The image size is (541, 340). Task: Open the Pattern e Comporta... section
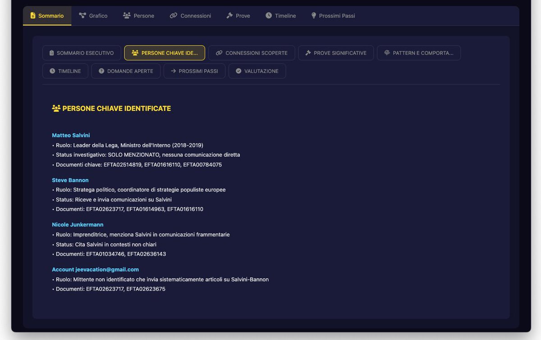[x=419, y=53]
